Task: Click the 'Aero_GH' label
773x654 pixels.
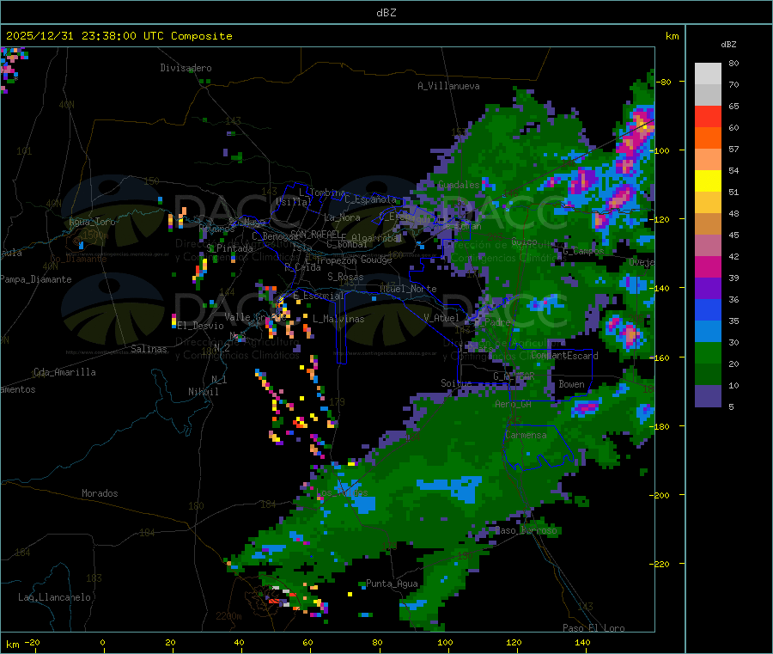Action: [514, 404]
